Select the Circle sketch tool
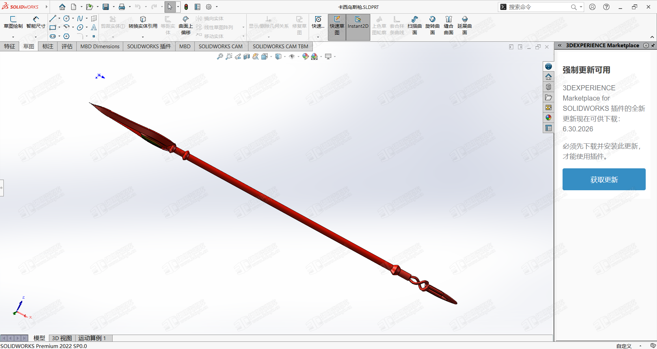 click(67, 18)
